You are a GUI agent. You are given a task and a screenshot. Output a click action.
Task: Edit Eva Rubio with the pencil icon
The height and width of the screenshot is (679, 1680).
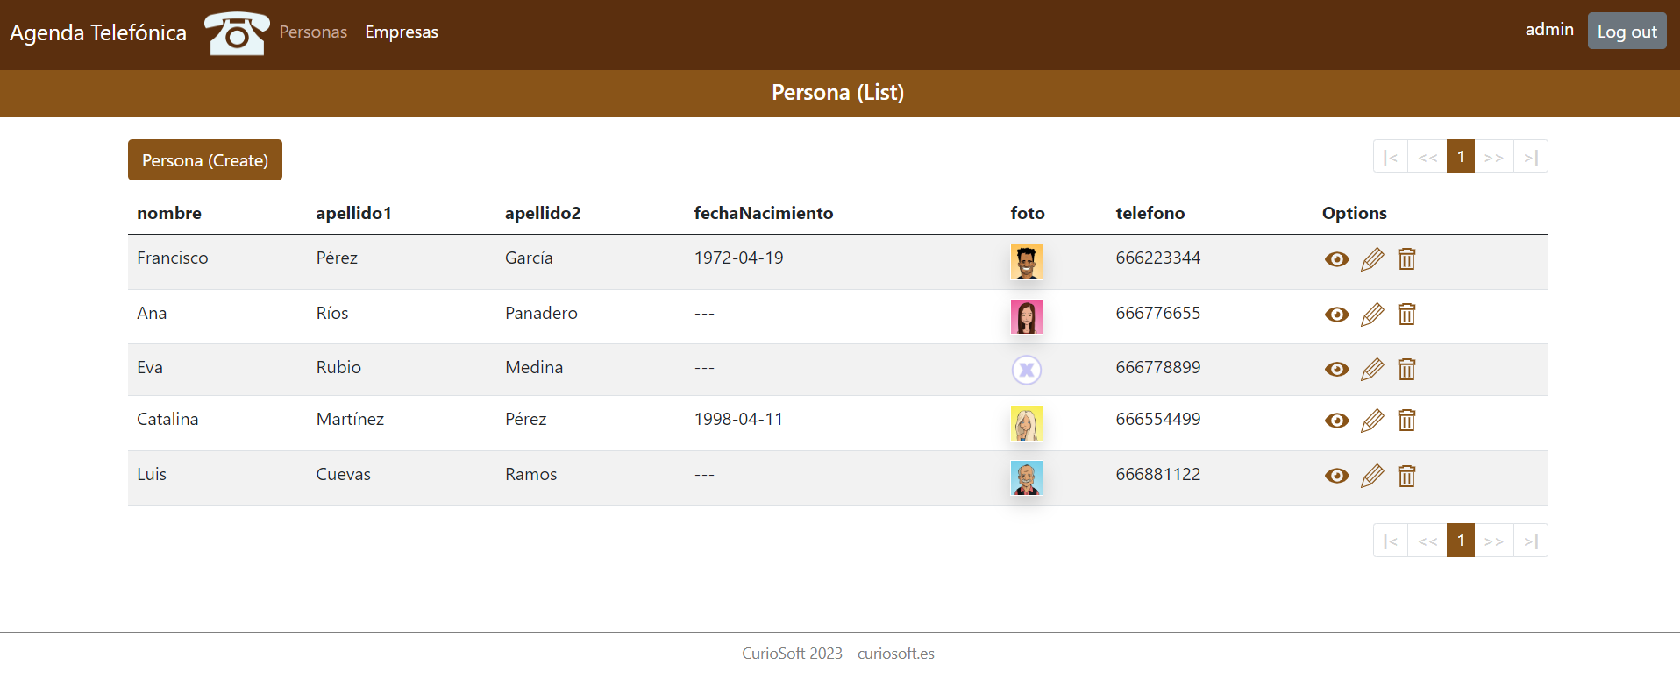tap(1372, 370)
